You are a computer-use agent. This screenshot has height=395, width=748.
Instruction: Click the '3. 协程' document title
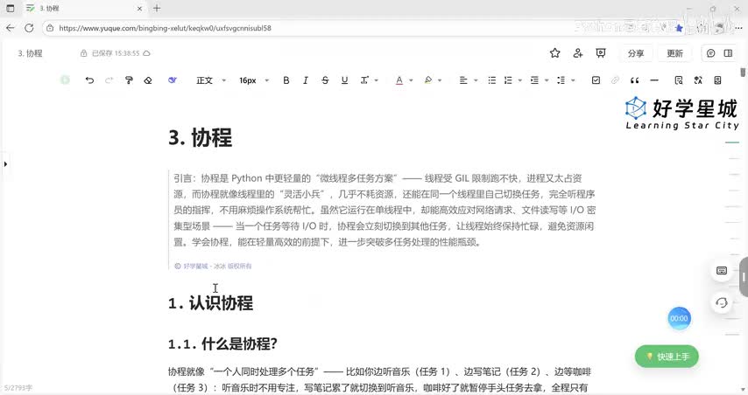point(201,137)
